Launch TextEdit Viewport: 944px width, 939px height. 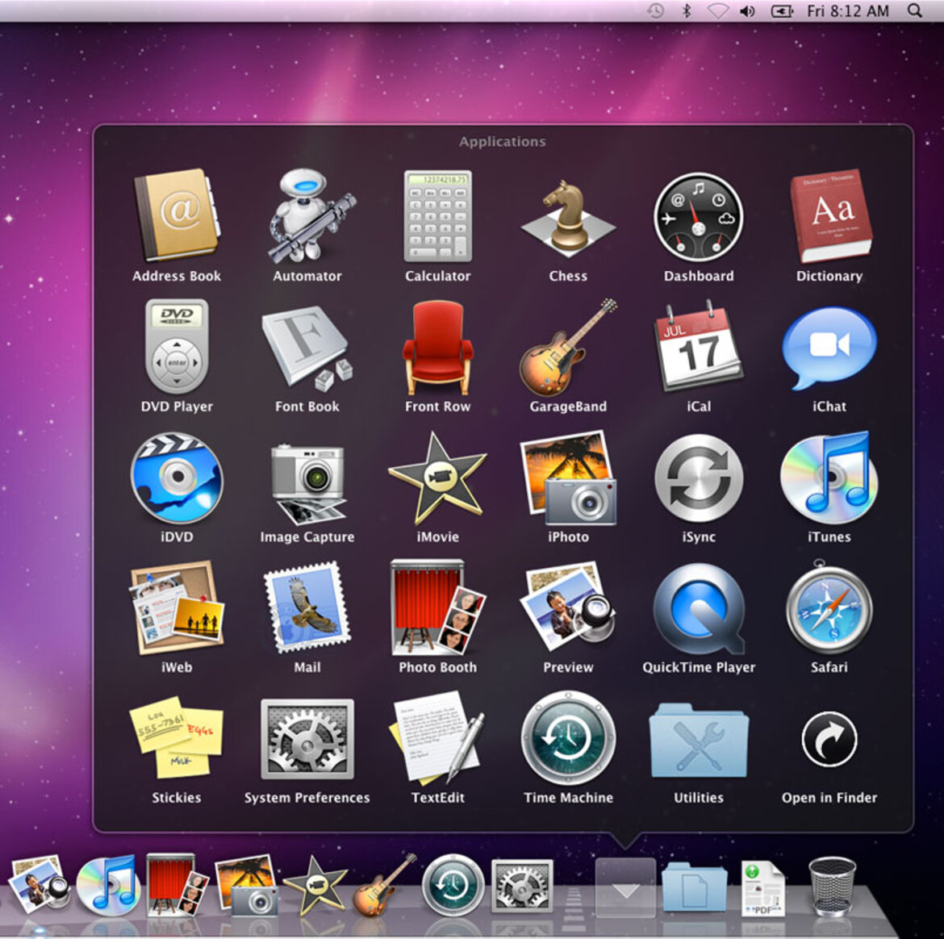point(437,739)
